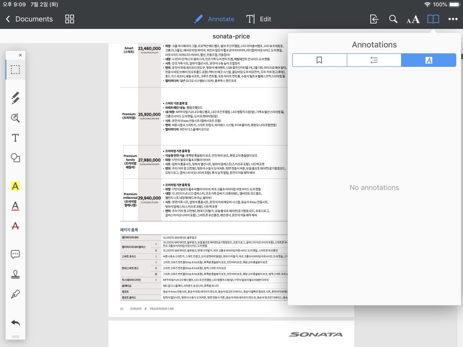Click the 27,980,000 Premium family price
Viewport: 463px width, 347px height.
pos(149,160)
